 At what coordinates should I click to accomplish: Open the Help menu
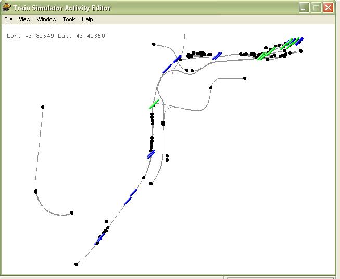87,19
